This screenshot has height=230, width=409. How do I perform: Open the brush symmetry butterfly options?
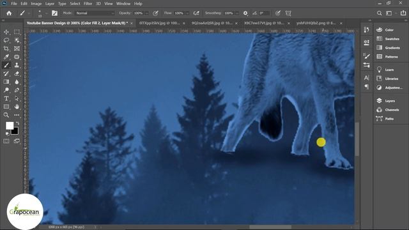288,13
